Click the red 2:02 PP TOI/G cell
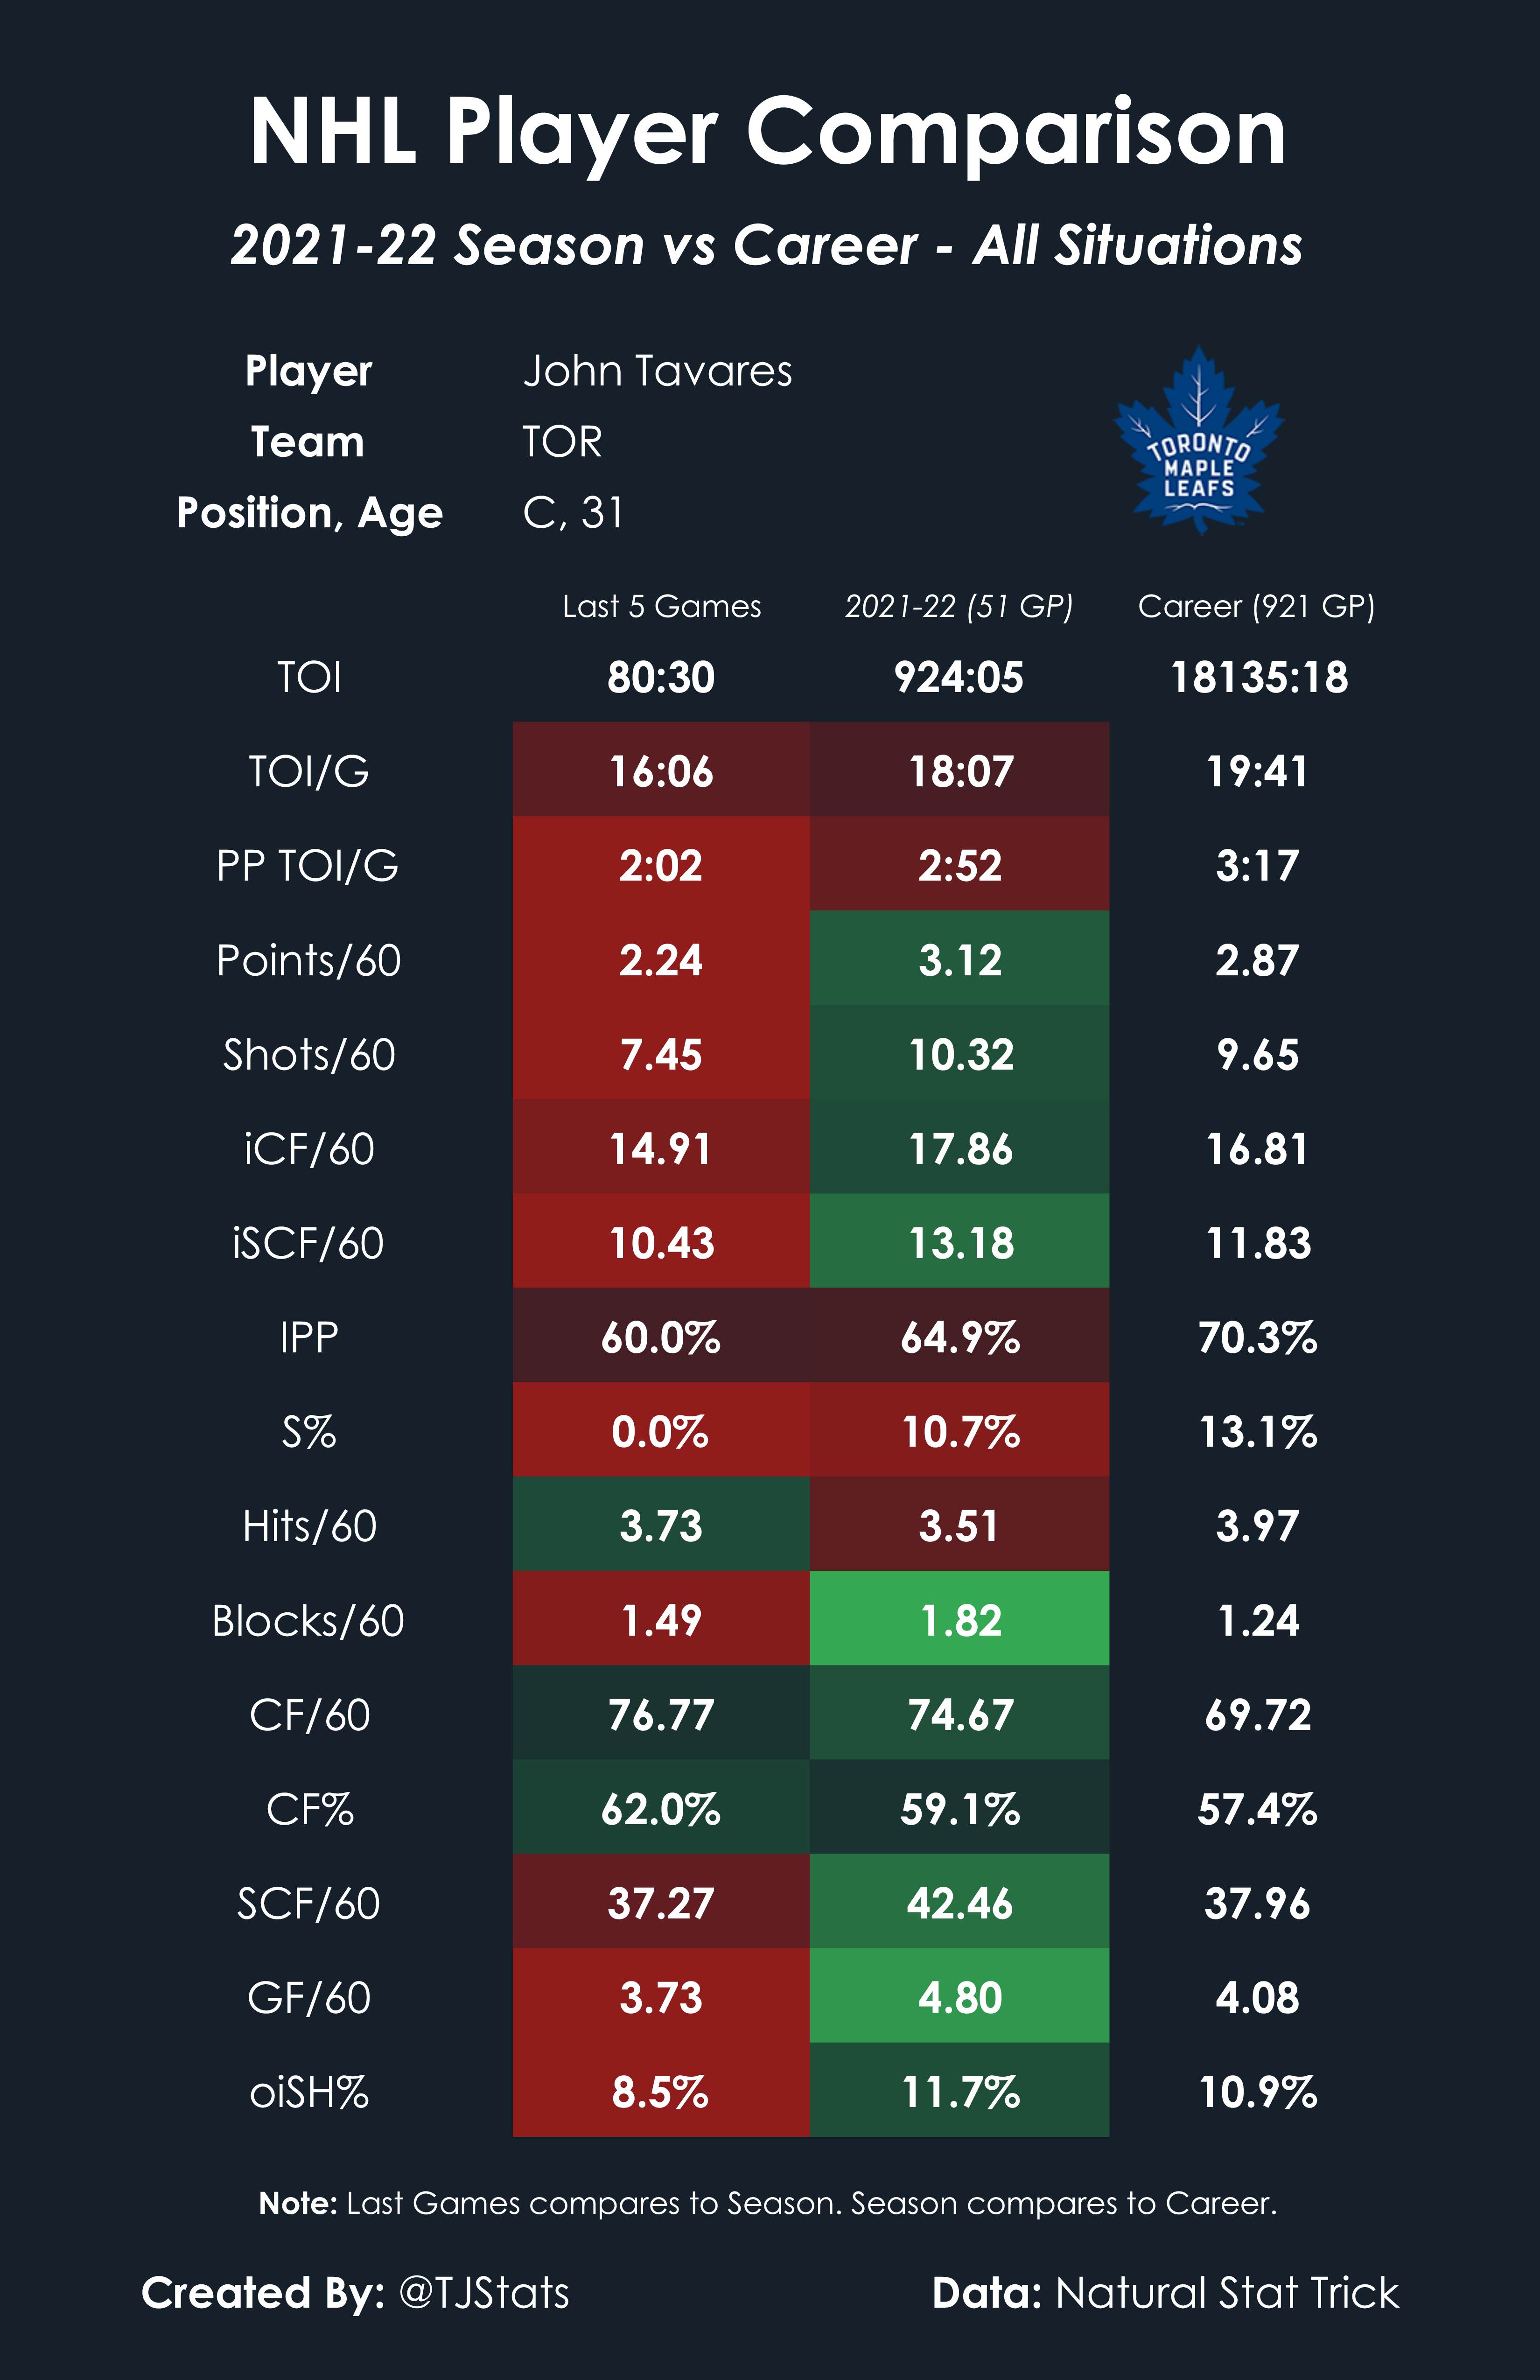Viewport: 1540px width, 2380px height. (x=660, y=865)
